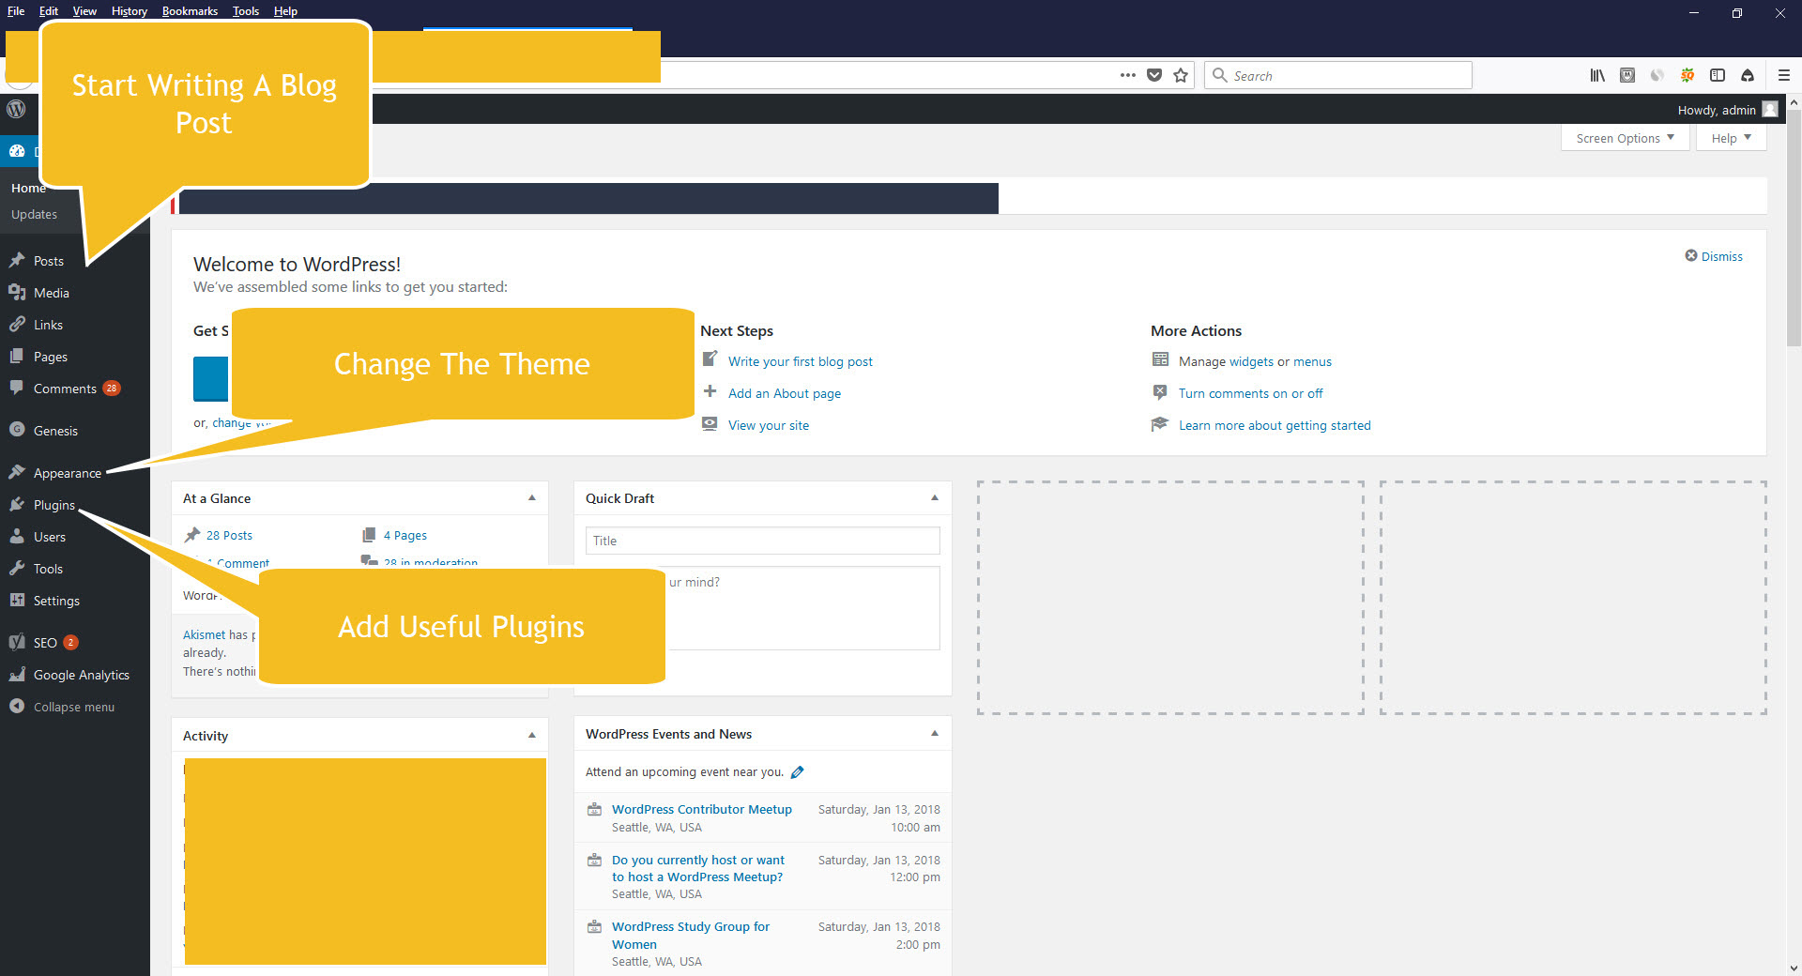Collapse the At a Glance widget
Image resolution: width=1802 pixels, height=976 pixels.
point(532,498)
